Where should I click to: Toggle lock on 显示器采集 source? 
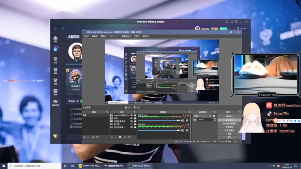coord(135,127)
